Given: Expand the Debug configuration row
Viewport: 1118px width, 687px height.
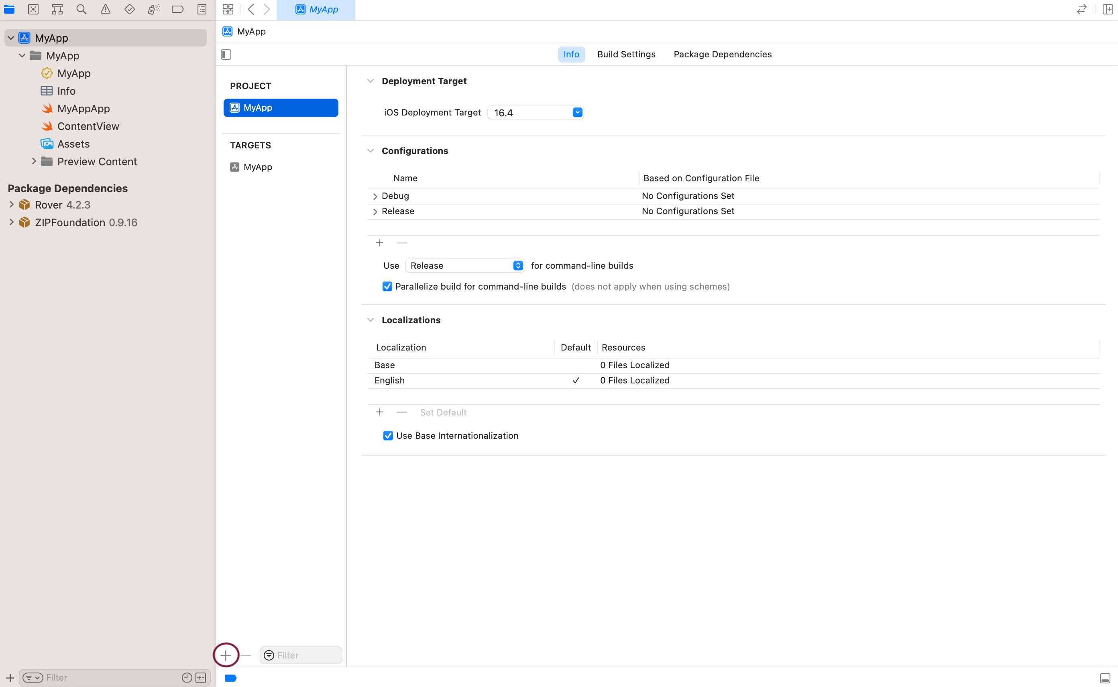Looking at the screenshot, I should click(x=375, y=196).
